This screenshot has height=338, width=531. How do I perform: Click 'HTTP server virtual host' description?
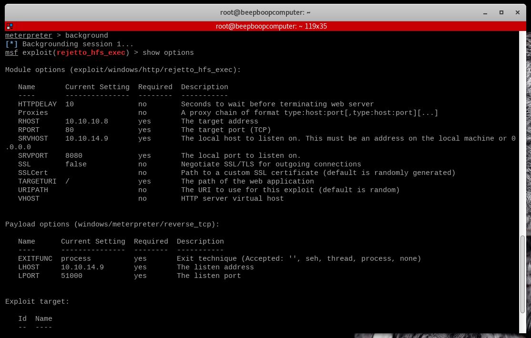232,198
